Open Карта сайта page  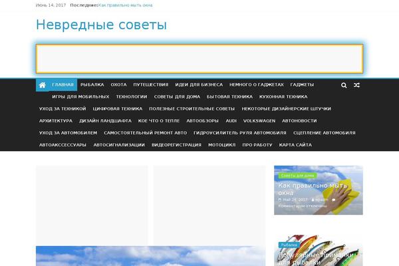pos(295,145)
